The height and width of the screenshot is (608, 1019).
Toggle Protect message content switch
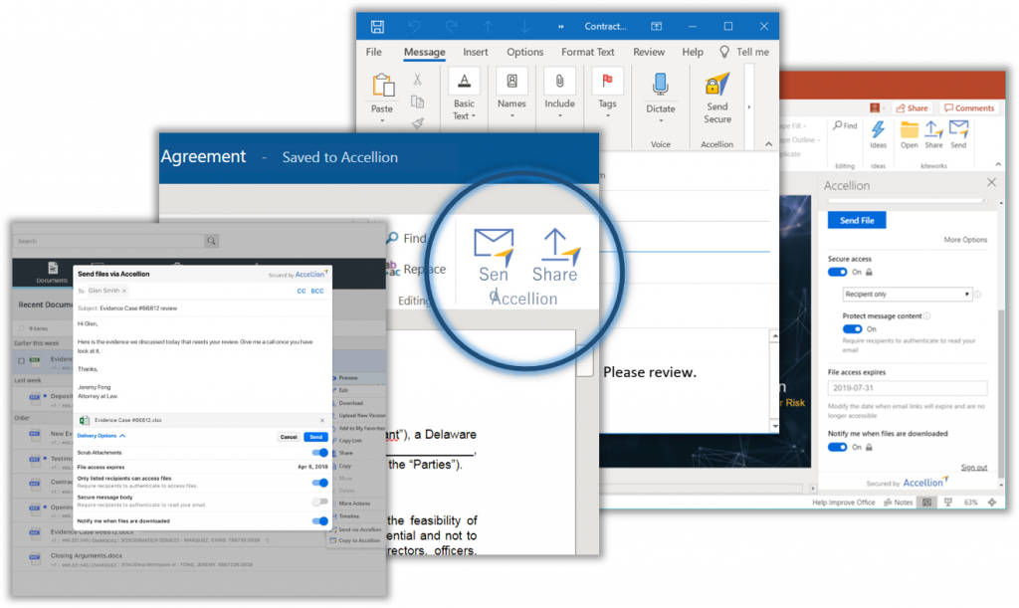852,328
